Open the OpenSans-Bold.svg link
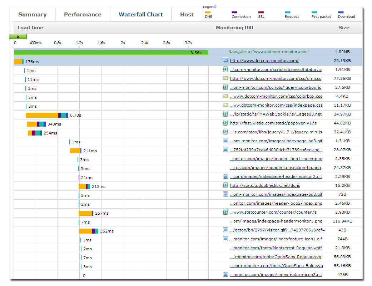Image resolution: width=372 pixels, height=286 pixels. click(276, 266)
